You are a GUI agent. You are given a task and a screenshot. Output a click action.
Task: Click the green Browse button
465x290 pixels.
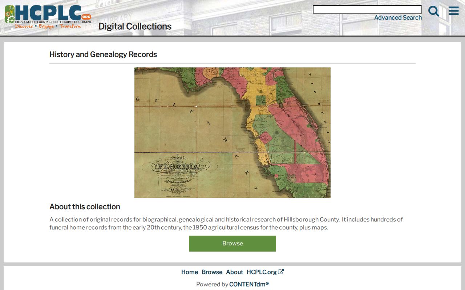coord(232,244)
